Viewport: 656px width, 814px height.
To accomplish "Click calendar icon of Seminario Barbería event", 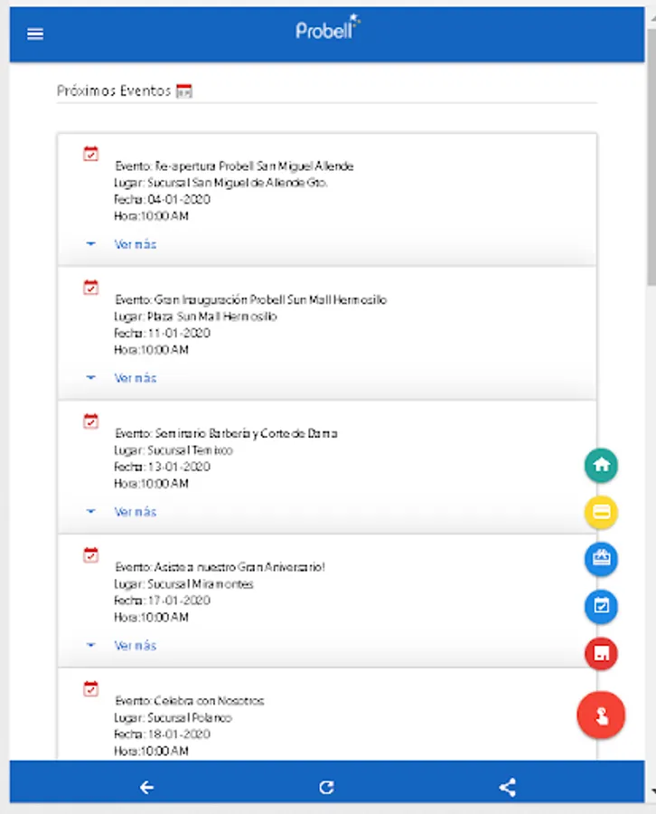I will coord(90,421).
